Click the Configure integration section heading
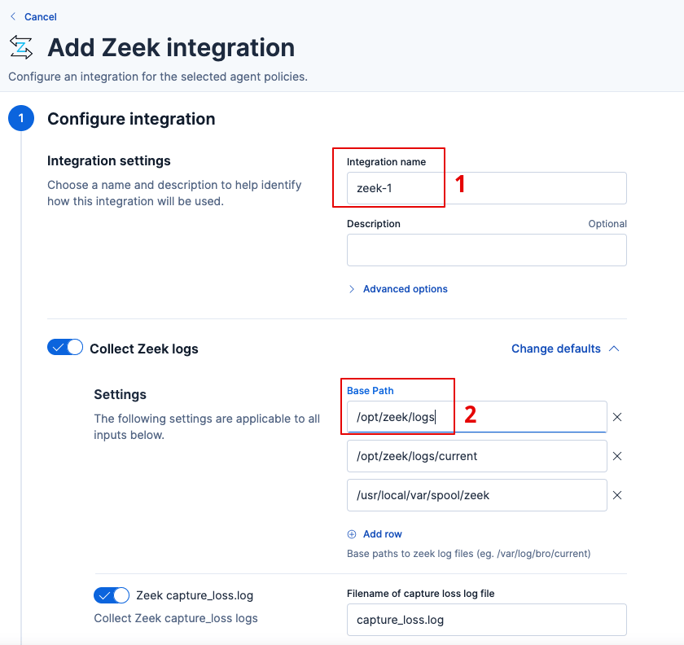Viewport: 684px width, 645px height. (x=131, y=119)
